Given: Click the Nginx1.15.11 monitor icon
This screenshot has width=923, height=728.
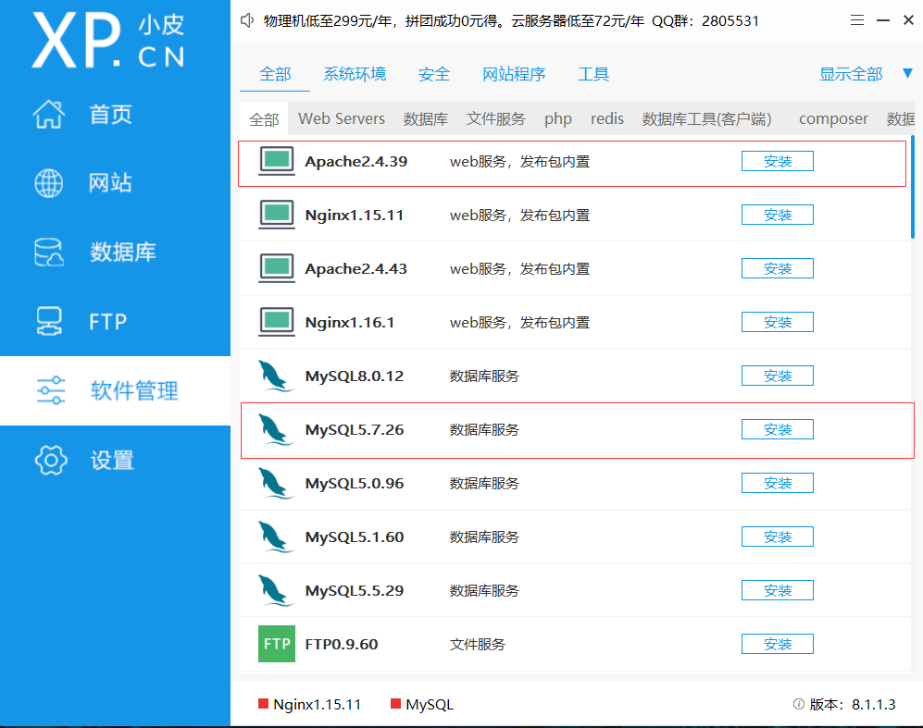Looking at the screenshot, I should coord(277,215).
